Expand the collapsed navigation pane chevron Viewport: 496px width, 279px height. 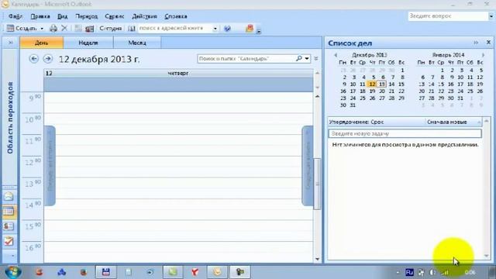point(10,43)
